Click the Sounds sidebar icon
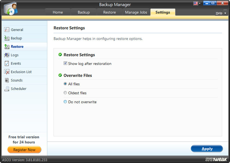This screenshot has width=230, height=163. [7, 80]
